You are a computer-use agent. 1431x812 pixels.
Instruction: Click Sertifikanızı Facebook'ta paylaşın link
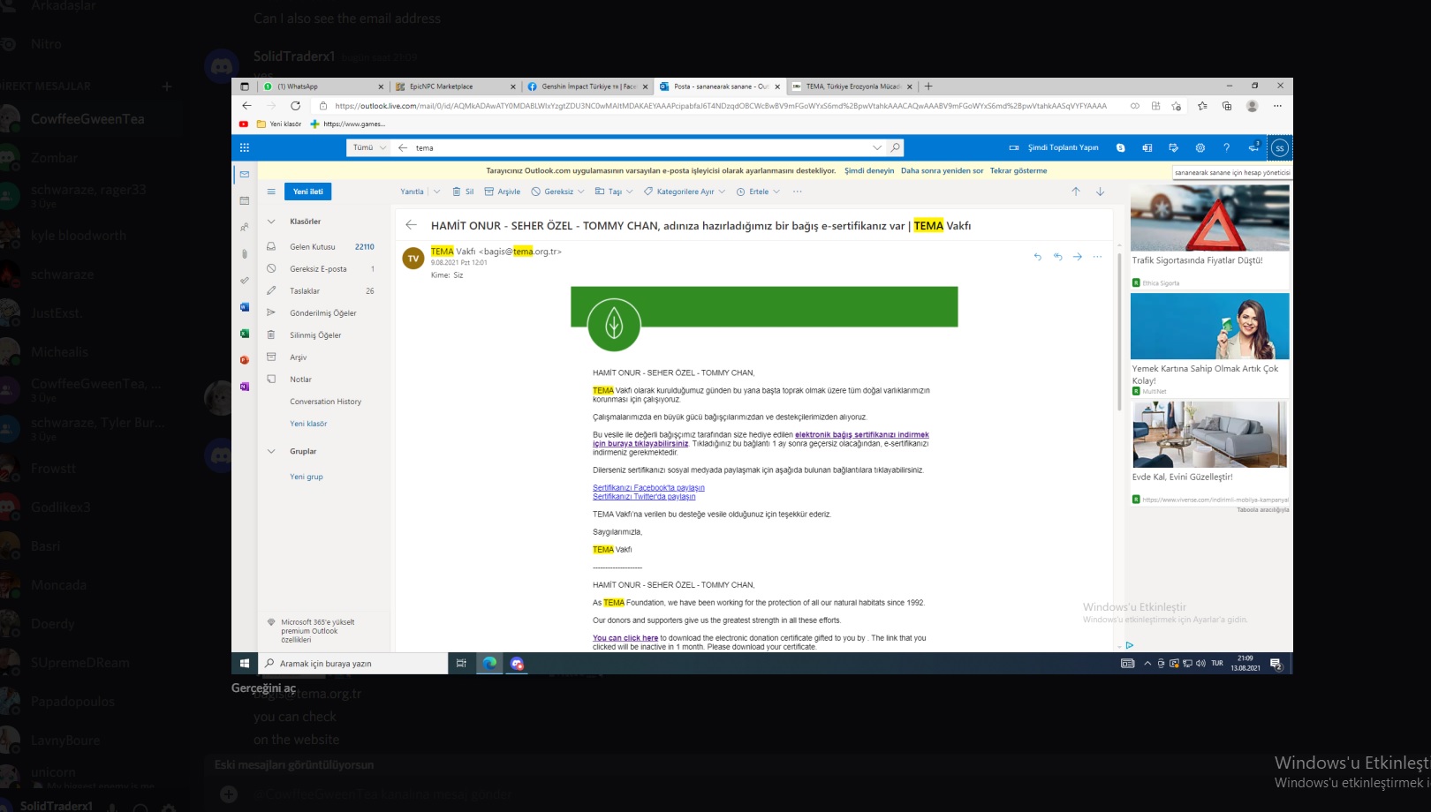[648, 488]
